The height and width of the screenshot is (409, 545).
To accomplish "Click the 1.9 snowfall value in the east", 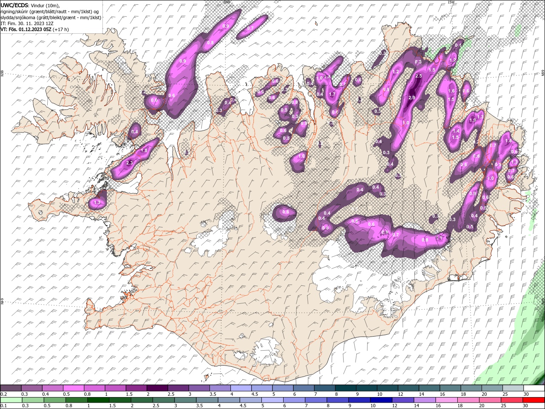I will point(472,121).
